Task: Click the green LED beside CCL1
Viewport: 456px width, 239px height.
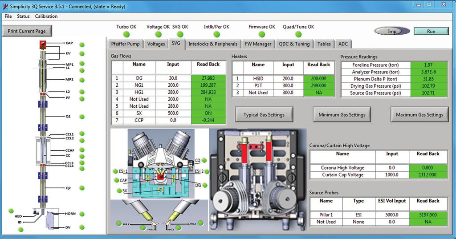Action: [x=82, y=134]
